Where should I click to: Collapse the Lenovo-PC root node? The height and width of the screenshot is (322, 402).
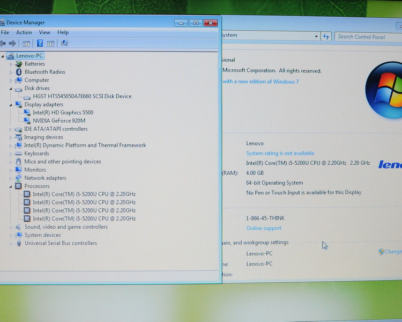click(3, 56)
